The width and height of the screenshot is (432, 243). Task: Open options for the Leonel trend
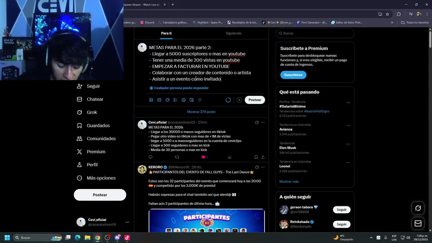click(348, 163)
